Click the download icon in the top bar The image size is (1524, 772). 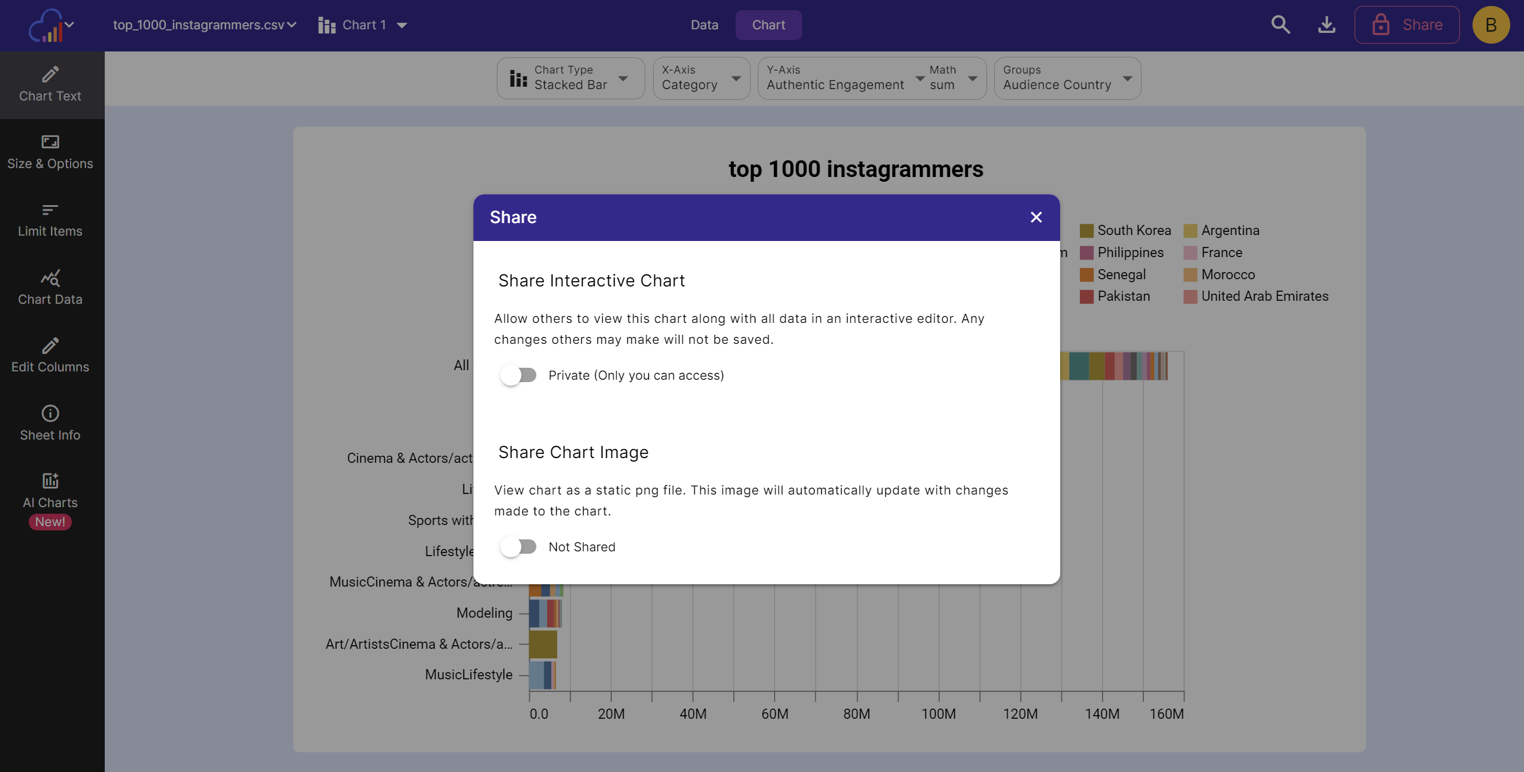click(1326, 25)
